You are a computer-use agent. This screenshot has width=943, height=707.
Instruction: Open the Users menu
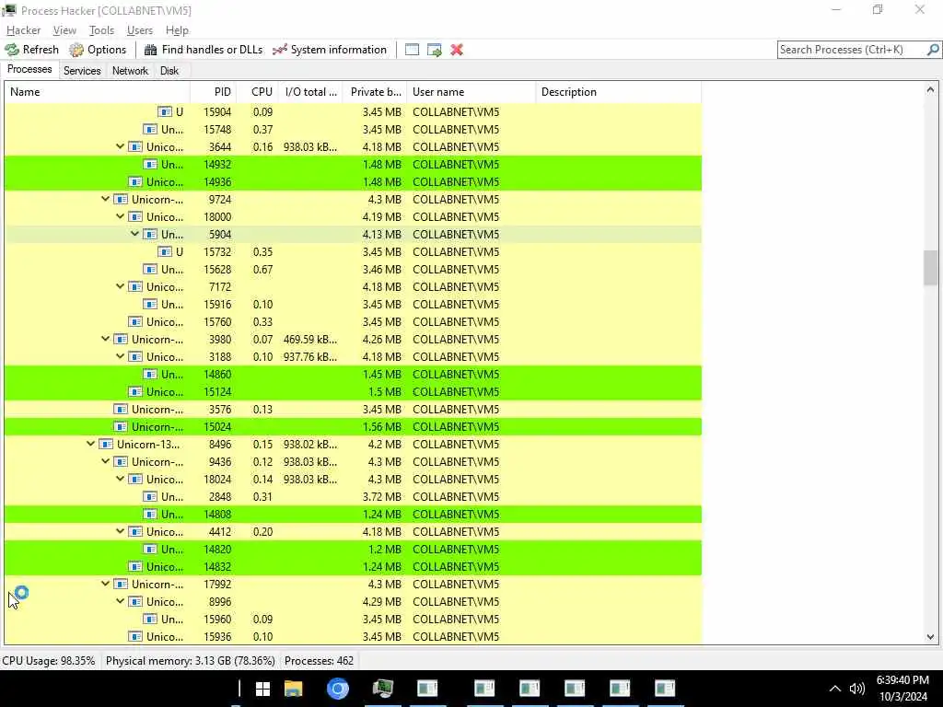click(140, 30)
